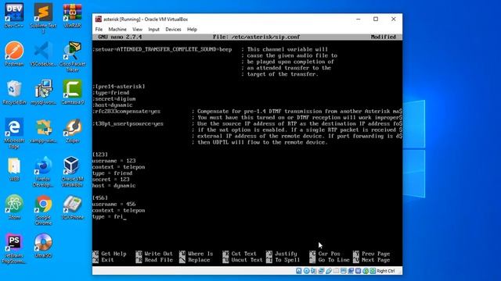Open the Zoiper desktop shortcut
Viewport: 501px width, 281px height.
pyautogui.click(x=72, y=131)
